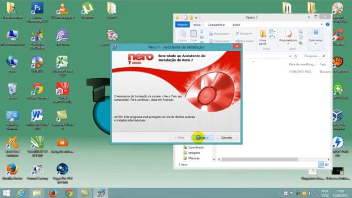The height and width of the screenshot is (198, 352).
Task: Select the Painel de Controle desktop icon
Action: pos(12,119)
